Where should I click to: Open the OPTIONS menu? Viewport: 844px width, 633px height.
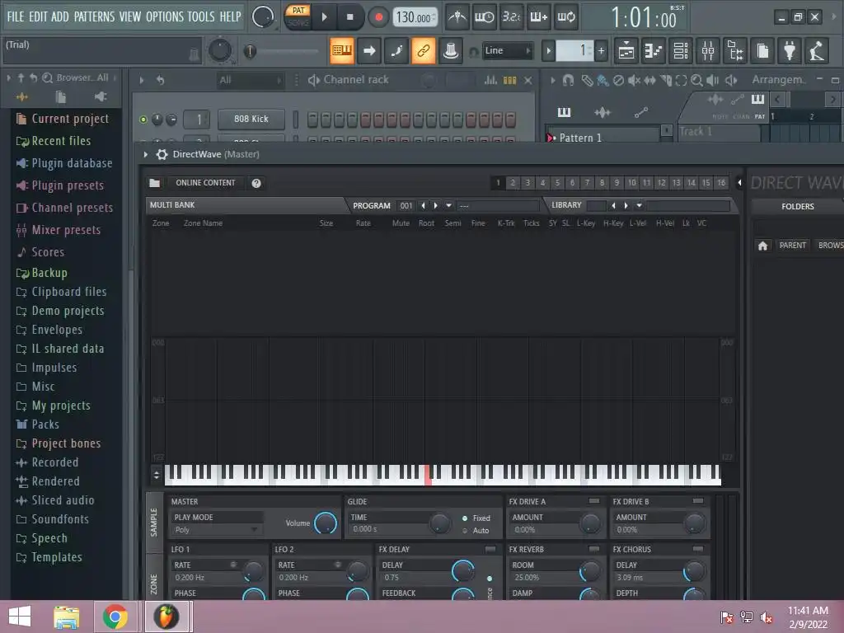click(165, 16)
